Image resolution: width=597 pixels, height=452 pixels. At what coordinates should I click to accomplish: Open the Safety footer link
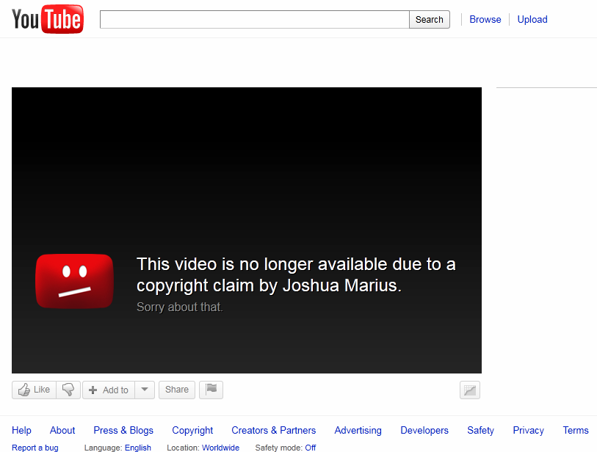480,430
